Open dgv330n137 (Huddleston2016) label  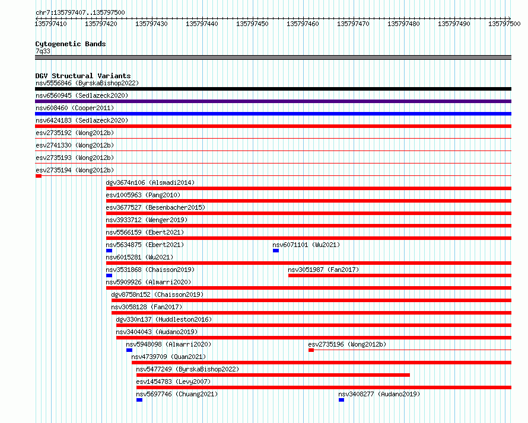(164, 319)
